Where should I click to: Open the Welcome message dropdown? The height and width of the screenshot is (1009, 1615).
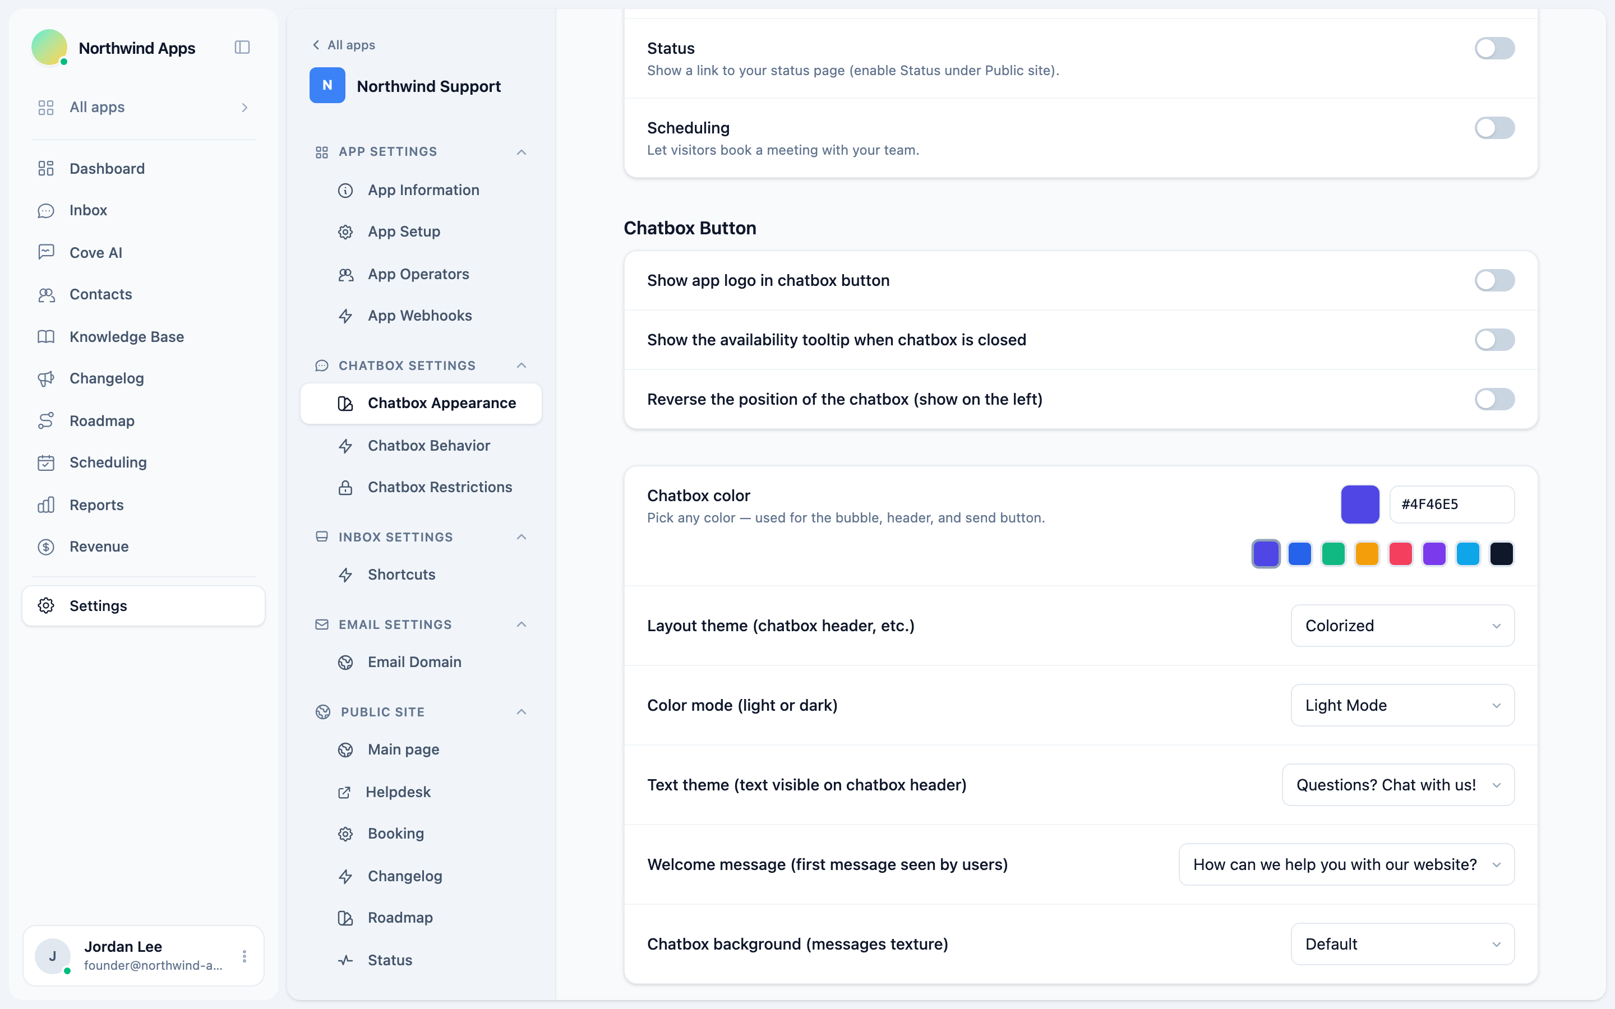(1347, 864)
